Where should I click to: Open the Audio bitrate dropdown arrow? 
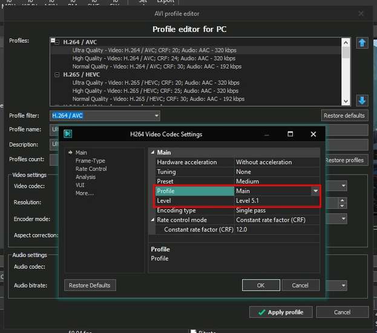[x=343, y=285]
